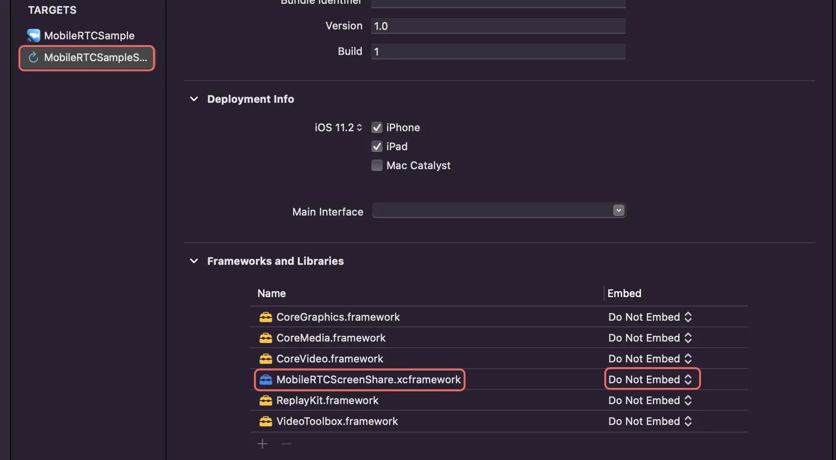Remove framework with the minus button
The image size is (836, 460).
click(286, 444)
